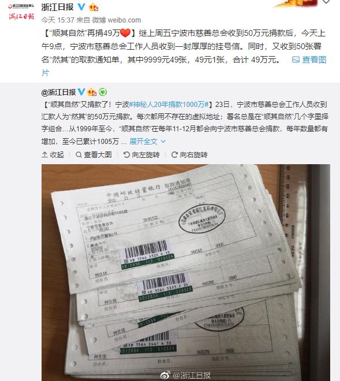The width and height of the screenshot is (340, 381).
Task: Collapse the image with 收起
Action: click(x=53, y=154)
